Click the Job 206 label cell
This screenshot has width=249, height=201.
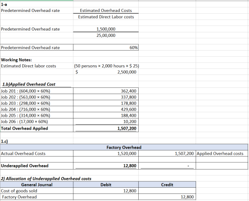coord(36,122)
